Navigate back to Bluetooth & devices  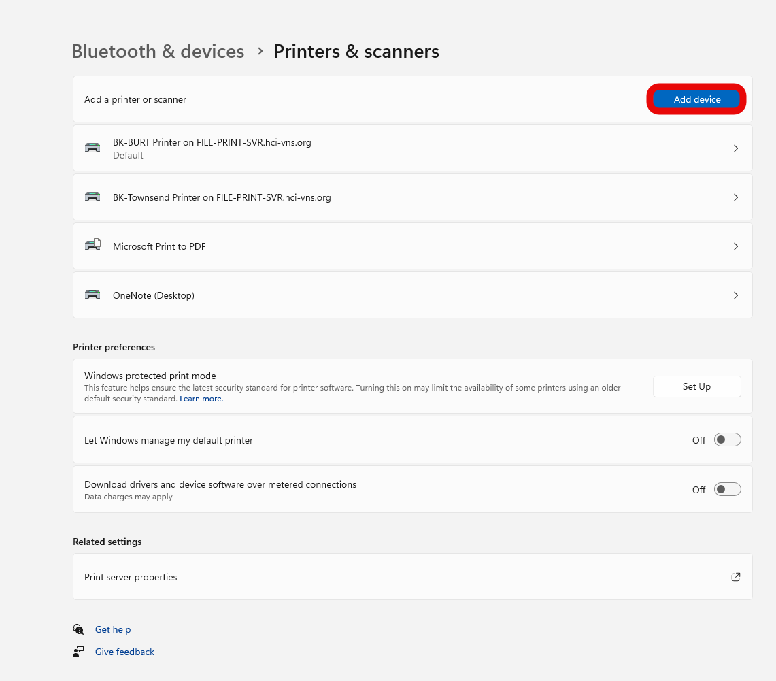coord(157,51)
